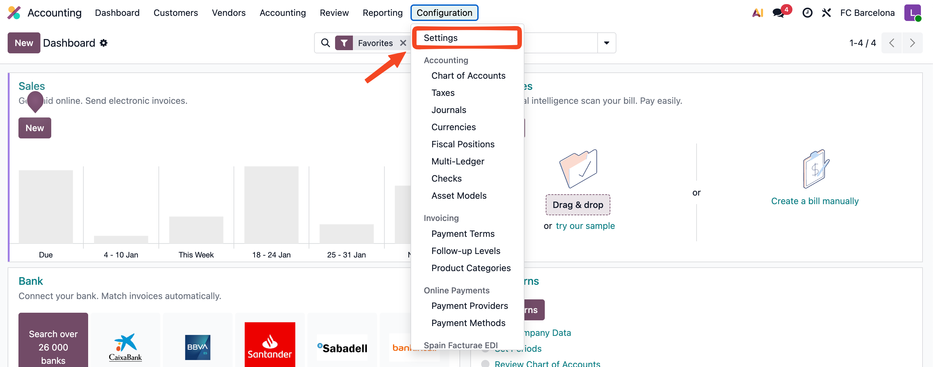
Task: Toggle the Review Chart of Accounts step circle
Action: click(x=485, y=364)
